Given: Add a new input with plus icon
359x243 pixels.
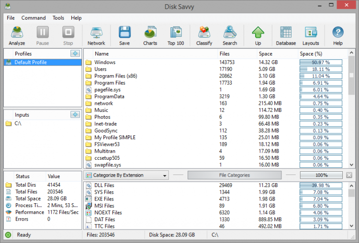Looking at the screenshot, I should pyautogui.click(x=75, y=114).
